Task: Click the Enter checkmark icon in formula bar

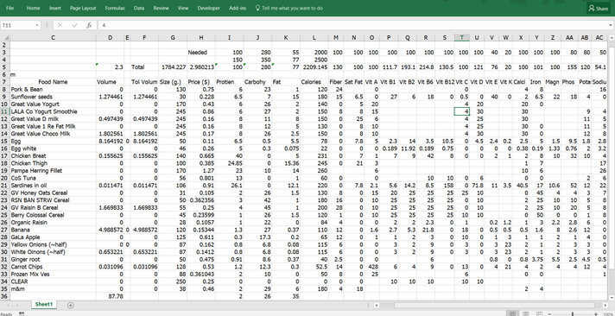Action: click(74, 25)
